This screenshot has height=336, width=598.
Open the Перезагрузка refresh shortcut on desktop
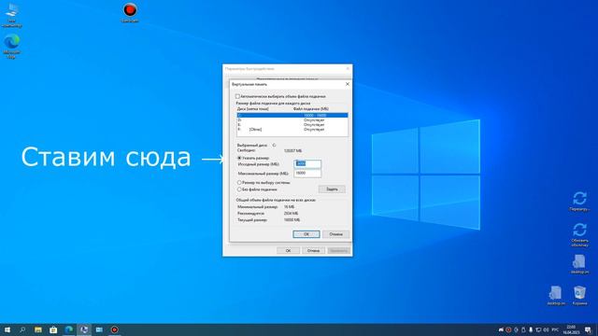point(579,202)
